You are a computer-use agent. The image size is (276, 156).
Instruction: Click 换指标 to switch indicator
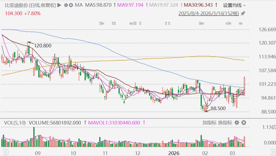(225, 123)
